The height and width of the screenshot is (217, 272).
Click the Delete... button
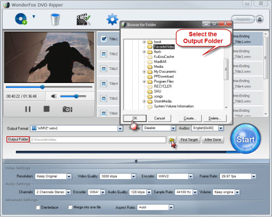(x=215, y=118)
